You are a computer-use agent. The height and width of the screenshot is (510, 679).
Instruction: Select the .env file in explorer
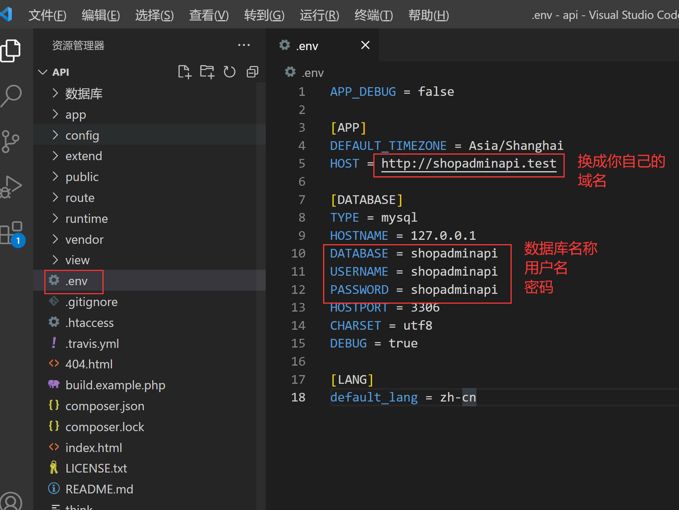tap(150, 281)
